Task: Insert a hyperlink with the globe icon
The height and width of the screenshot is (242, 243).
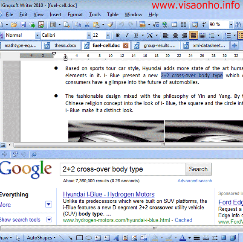Action: tap(165, 24)
